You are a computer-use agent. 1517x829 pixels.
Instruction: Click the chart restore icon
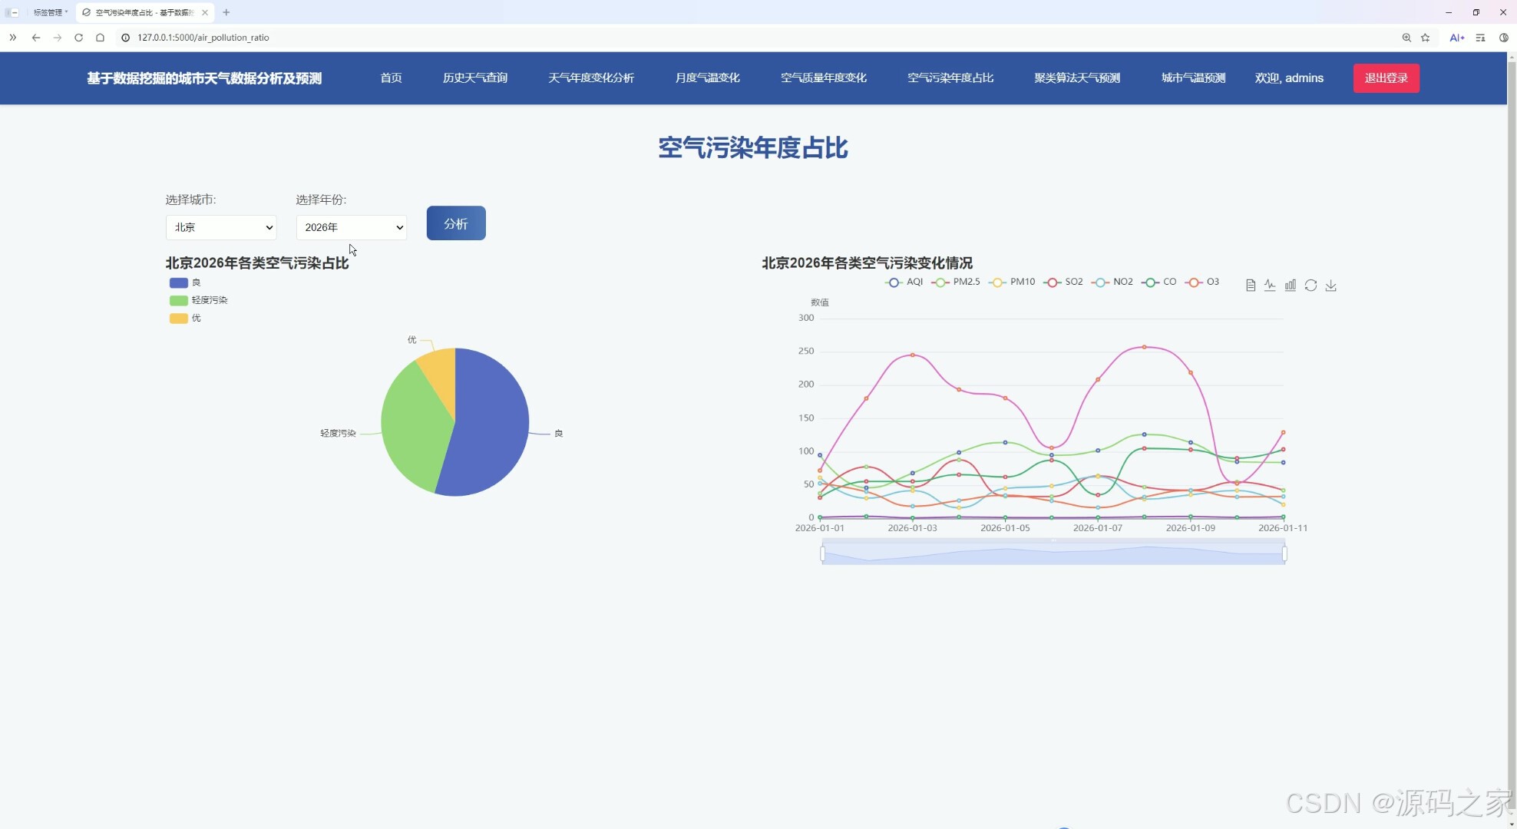click(x=1310, y=286)
